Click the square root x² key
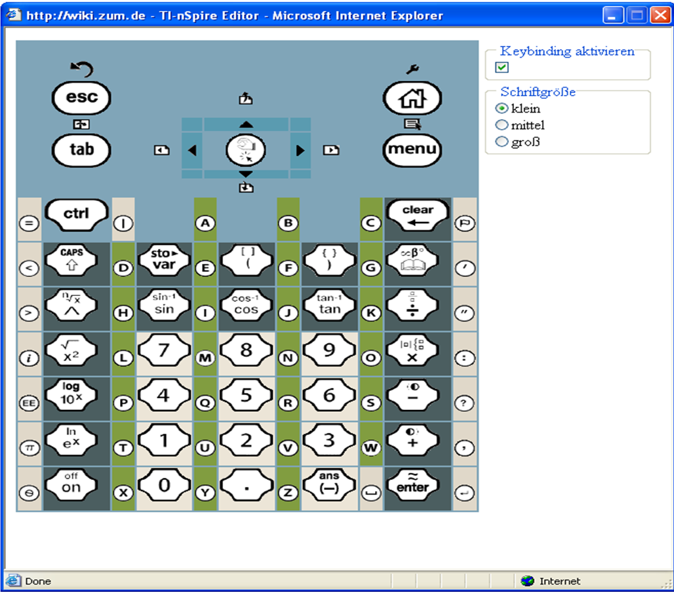Viewport: 674px width, 592px height. tap(70, 353)
